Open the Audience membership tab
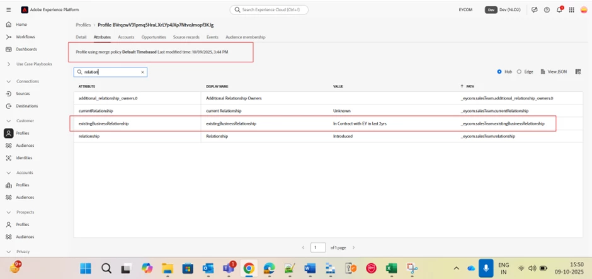 coord(246,37)
